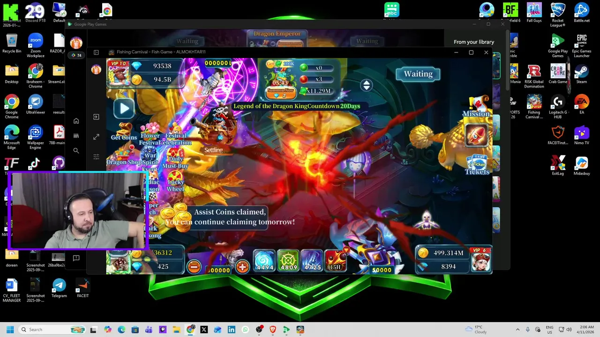Viewport: 600px width, 337px height.
Task: Activate the lightning skill 4725
Action: click(x=312, y=261)
